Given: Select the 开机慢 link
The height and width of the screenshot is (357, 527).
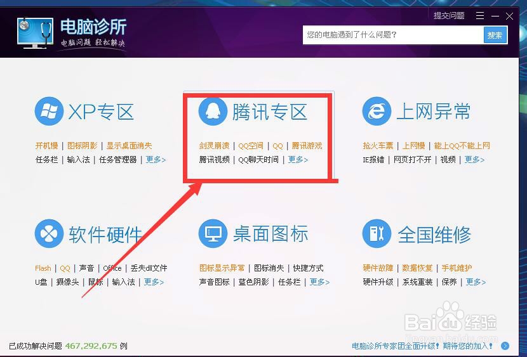Looking at the screenshot, I should click(x=47, y=146).
